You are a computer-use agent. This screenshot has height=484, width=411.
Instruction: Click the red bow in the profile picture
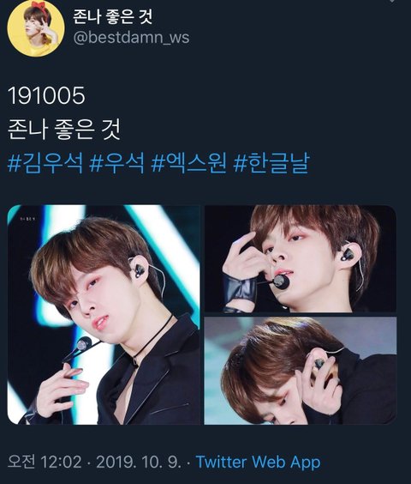point(42,6)
